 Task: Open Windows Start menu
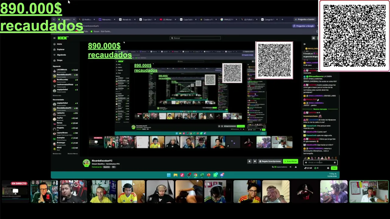(168, 175)
